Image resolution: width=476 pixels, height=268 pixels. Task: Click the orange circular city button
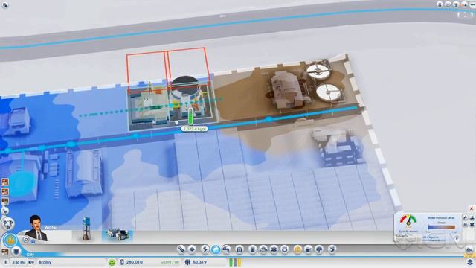(x=10, y=240)
